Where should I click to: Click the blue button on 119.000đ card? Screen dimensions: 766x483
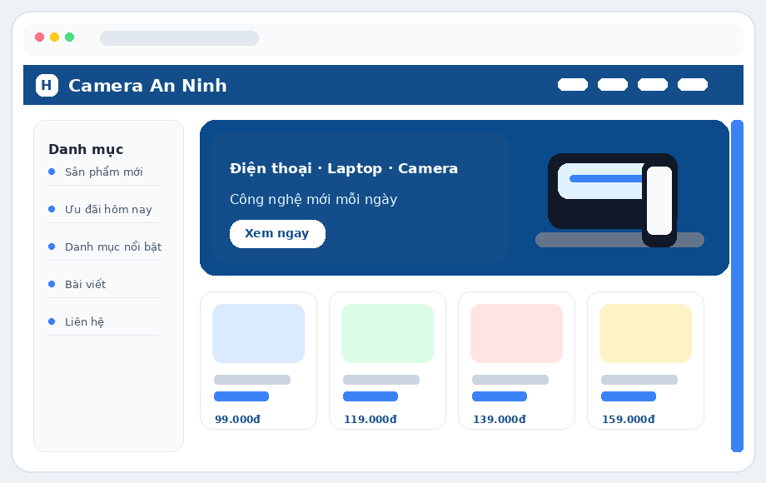pyautogui.click(x=371, y=396)
